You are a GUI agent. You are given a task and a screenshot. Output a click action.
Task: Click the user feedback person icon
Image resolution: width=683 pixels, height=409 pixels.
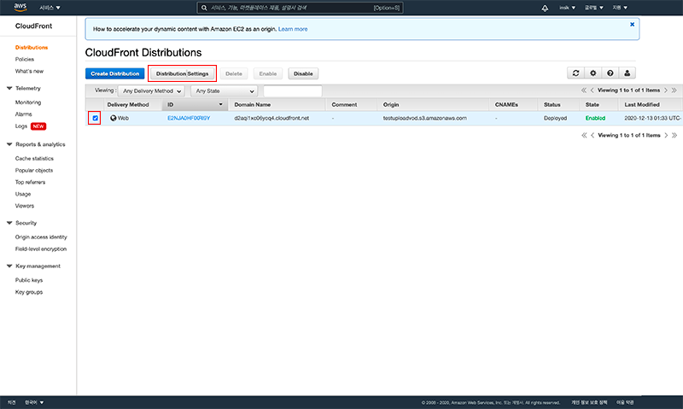[x=628, y=73]
